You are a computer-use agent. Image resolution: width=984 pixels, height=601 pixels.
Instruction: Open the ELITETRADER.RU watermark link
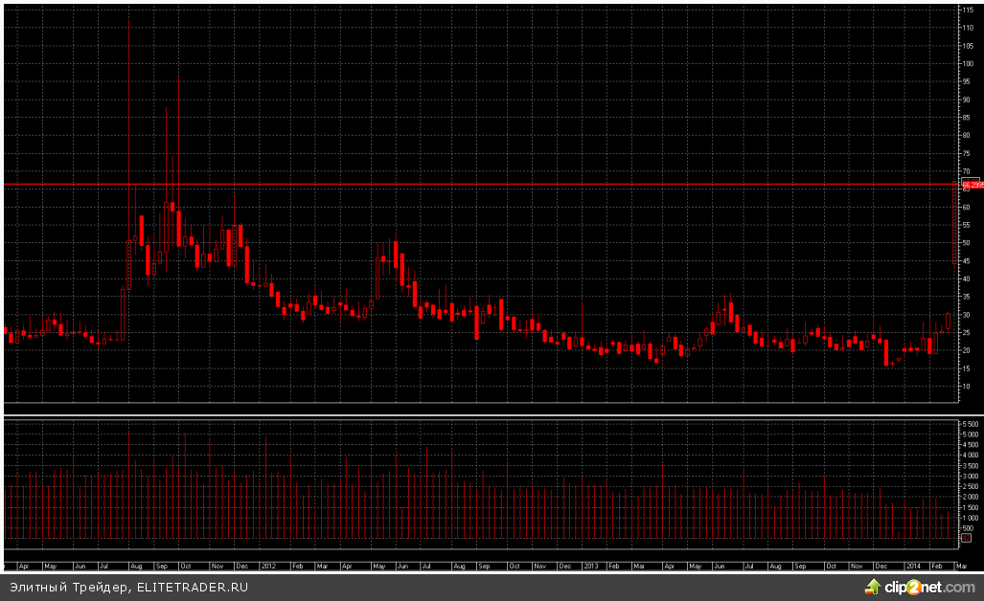click(192, 587)
